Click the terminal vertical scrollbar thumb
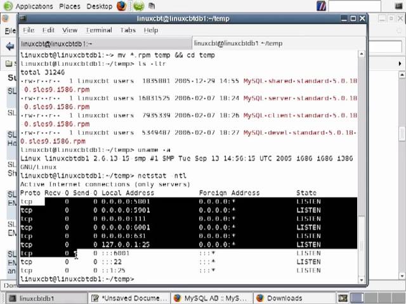The image size is (406, 304). tap(362, 245)
